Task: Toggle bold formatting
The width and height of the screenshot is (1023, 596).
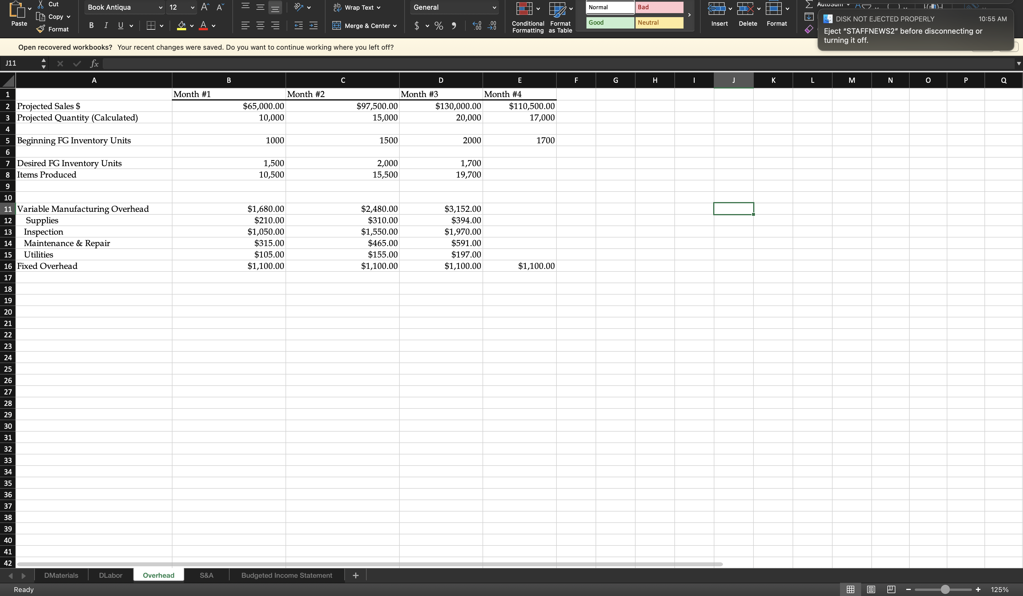Action: [x=91, y=25]
